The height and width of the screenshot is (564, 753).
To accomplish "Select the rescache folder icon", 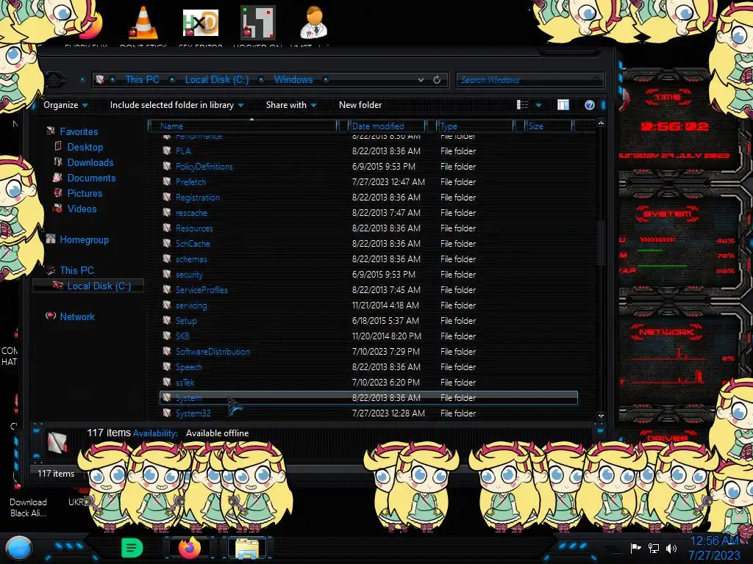I will click(167, 212).
